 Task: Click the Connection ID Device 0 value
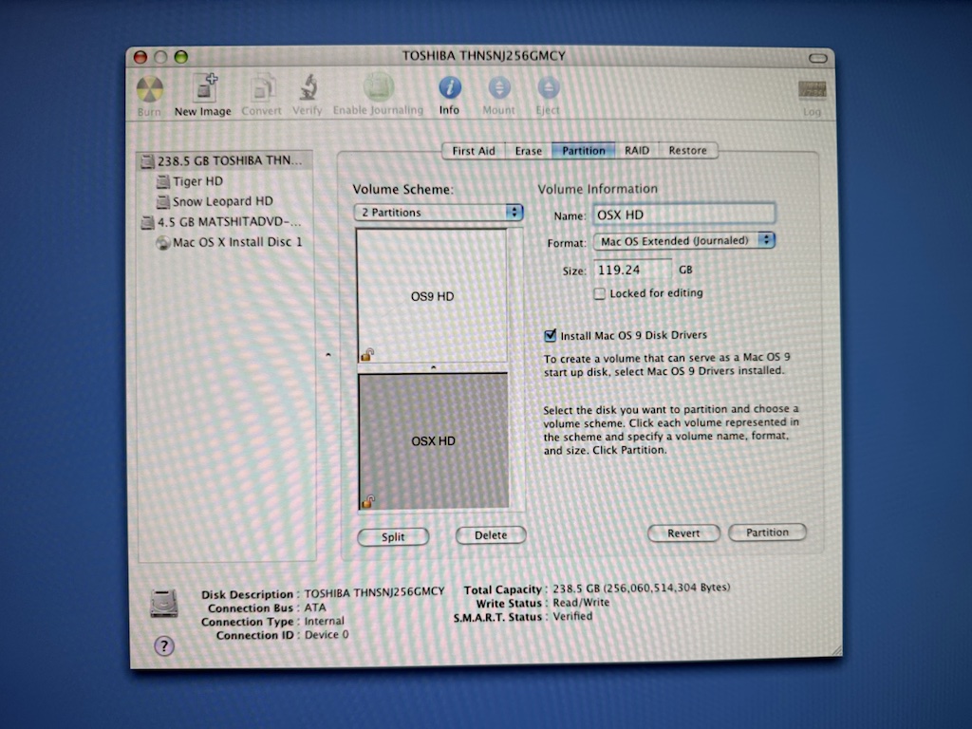pos(327,635)
